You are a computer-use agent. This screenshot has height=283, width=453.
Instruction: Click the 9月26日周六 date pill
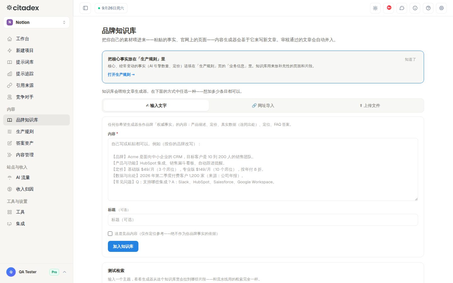[111, 8]
